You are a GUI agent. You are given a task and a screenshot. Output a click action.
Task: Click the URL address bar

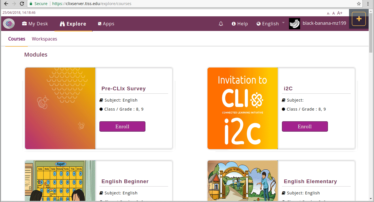click(197, 4)
